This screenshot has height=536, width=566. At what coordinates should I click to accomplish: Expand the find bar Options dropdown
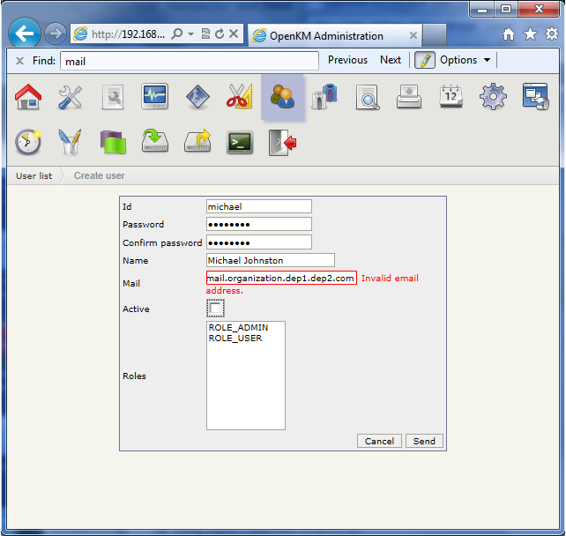pyautogui.click(x=465, y=60)
